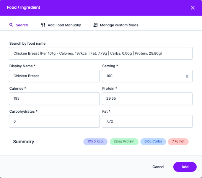Open the Search by food name field
This screenshot has width=202, height=178.
click(x=101, y=53)
